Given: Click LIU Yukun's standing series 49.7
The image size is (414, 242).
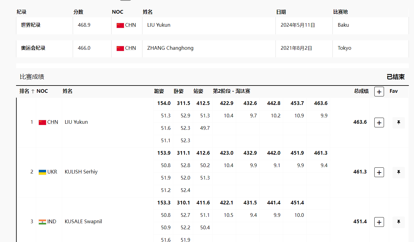Looking at the screenshot, I should click(x=205, y=128).
